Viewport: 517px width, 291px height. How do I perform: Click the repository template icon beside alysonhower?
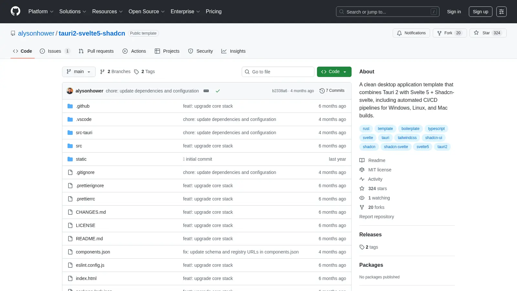13,33
